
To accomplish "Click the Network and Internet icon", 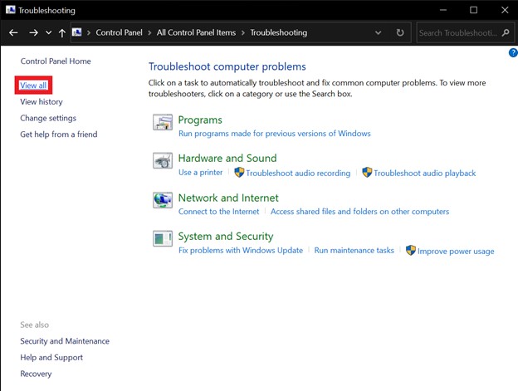I will click(x=163, y=200).
